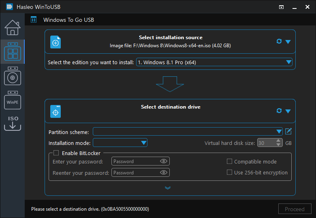
Task: Refresh the destination drive list
Action: (279, 111)
